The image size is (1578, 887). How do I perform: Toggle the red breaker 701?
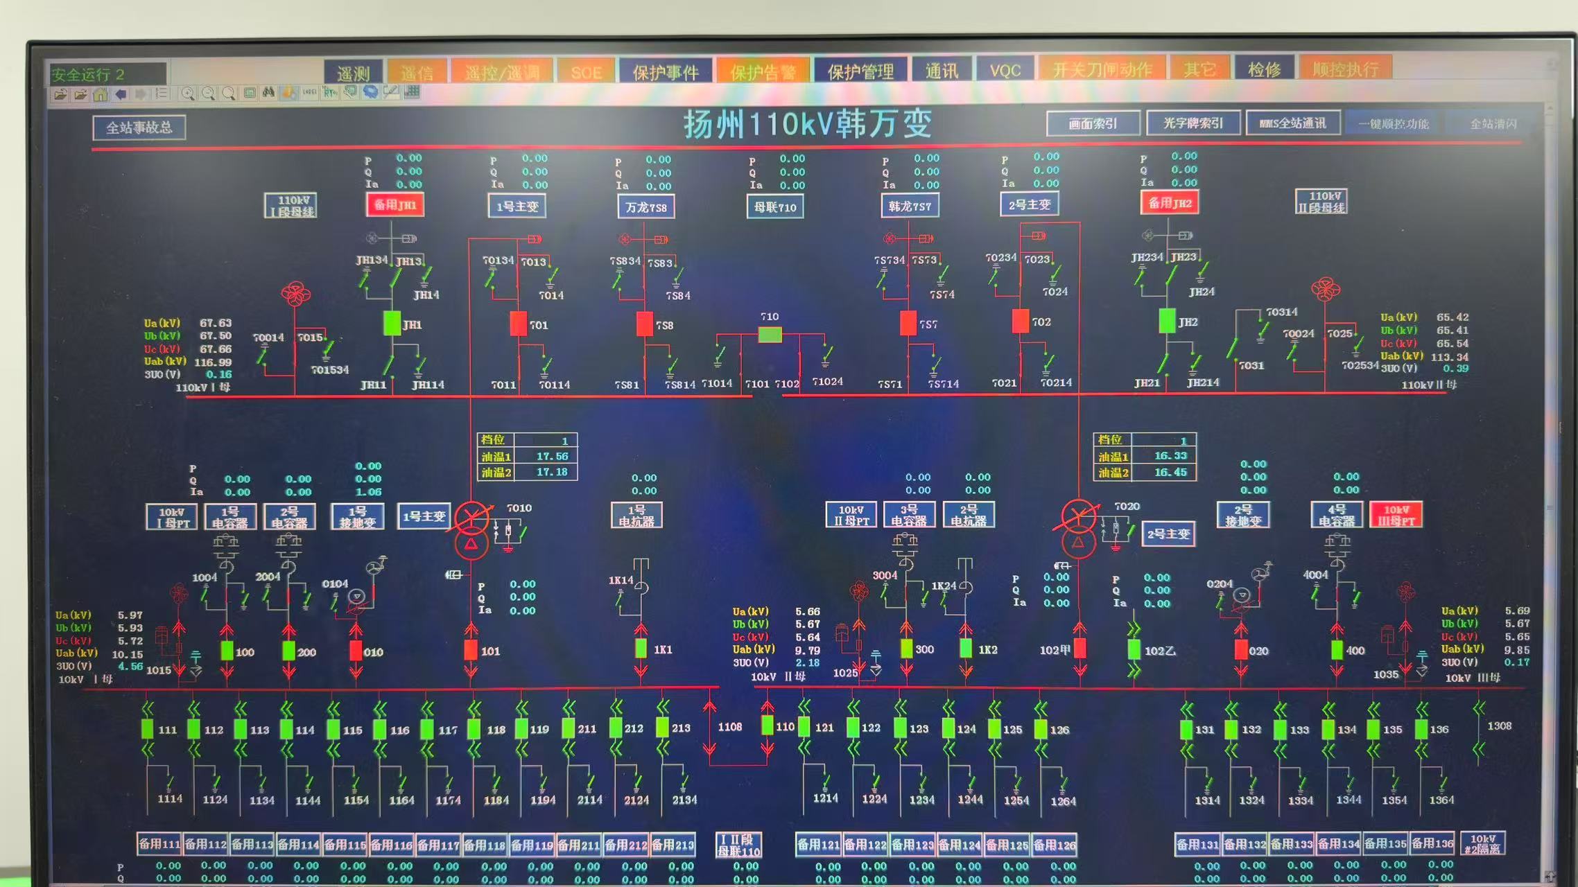tap(518, 324)
